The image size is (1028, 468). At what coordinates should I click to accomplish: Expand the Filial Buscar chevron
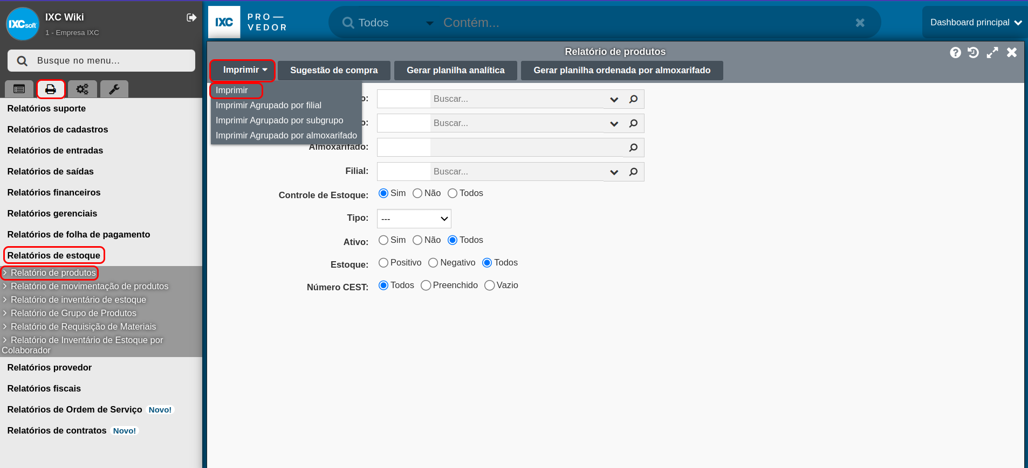pos(614,172)
